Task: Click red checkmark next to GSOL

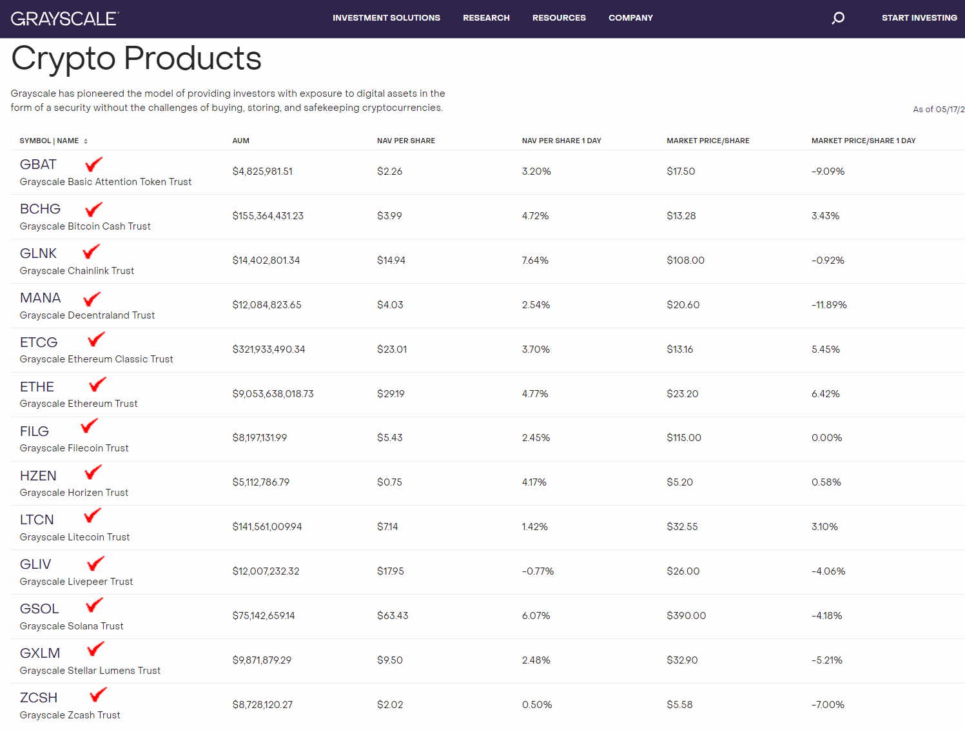Action: tap(94, 605)
